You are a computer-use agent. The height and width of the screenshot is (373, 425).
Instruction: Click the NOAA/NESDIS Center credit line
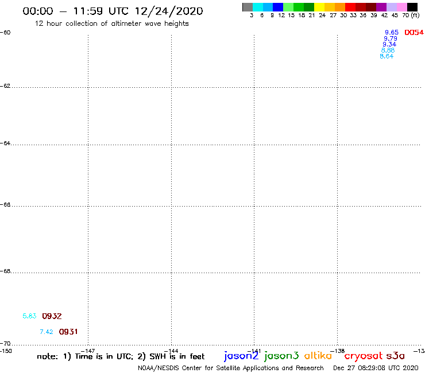(x=231, y=368)
